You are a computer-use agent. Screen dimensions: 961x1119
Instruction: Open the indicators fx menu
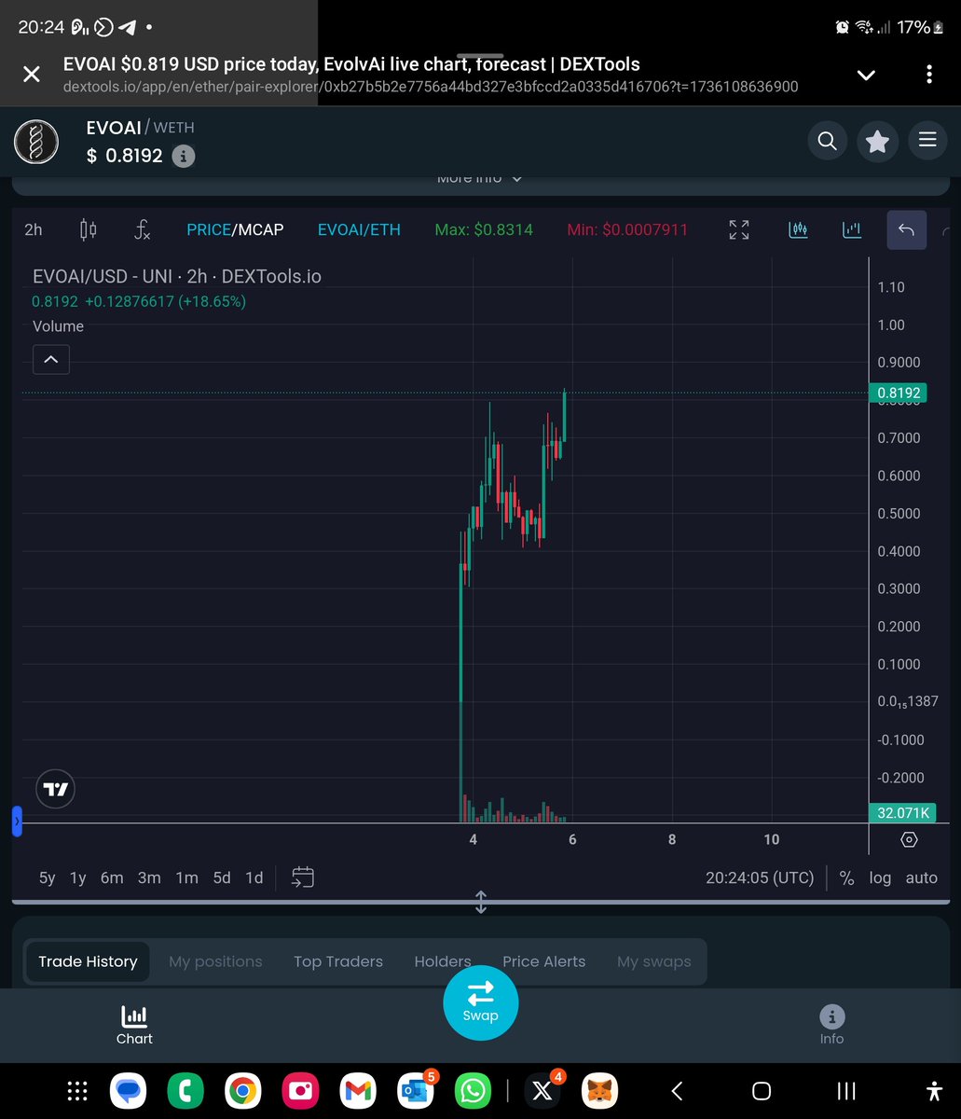tap(142, 229)
